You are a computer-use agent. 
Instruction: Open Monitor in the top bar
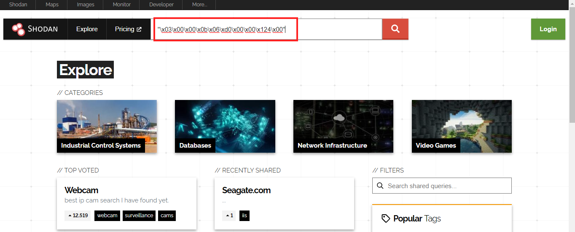pos(122,5)
